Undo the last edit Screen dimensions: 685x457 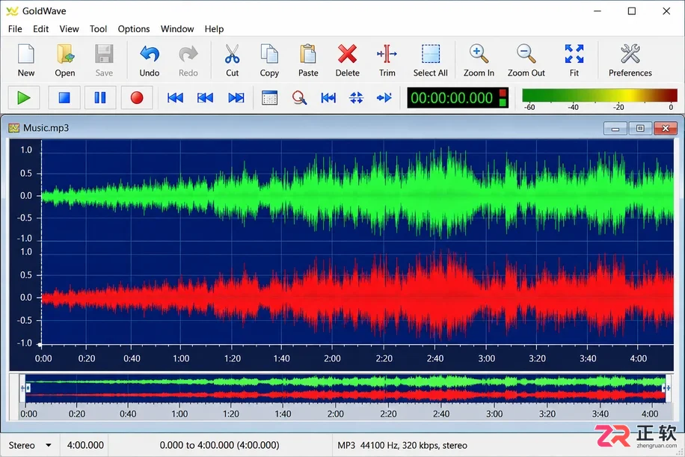pyautogui.click(x=149, y=61)
